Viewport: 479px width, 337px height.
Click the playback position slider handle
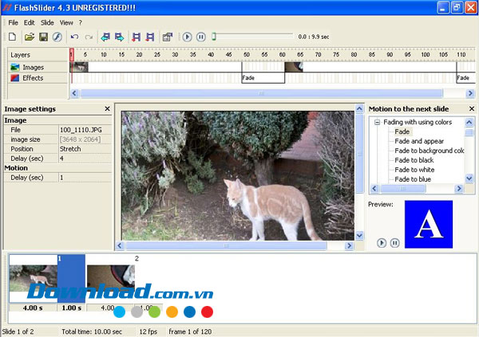[x=214, y=37]
